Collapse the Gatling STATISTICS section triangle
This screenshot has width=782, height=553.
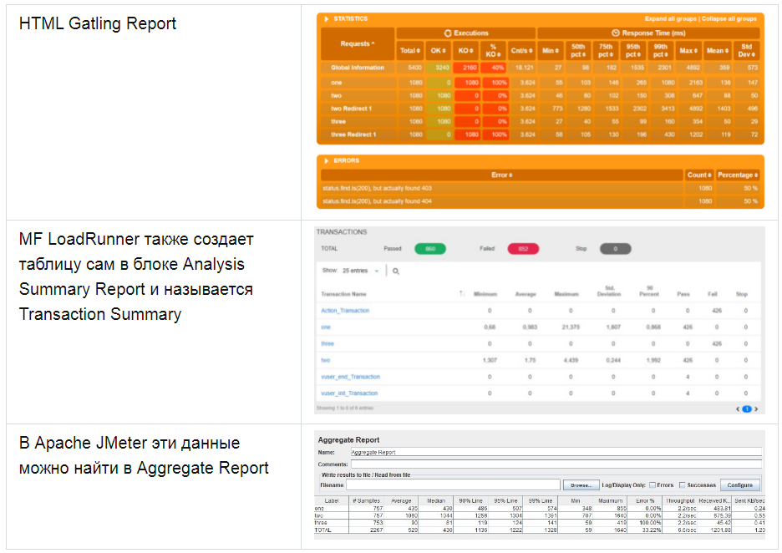[x=326, y=19]
